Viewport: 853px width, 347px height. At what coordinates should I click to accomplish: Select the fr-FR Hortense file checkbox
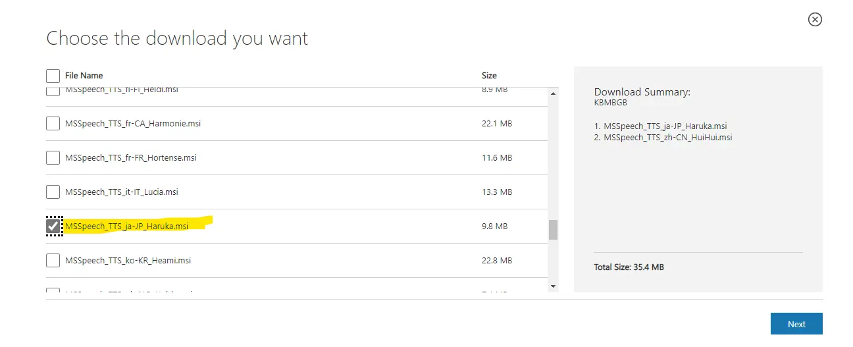(53, 157)
